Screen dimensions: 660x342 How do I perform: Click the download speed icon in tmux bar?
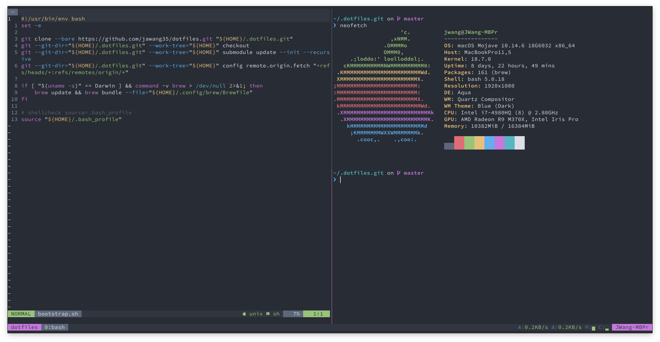(519, 327)
